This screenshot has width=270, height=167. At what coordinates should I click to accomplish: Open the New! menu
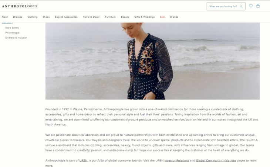point(5,17)
